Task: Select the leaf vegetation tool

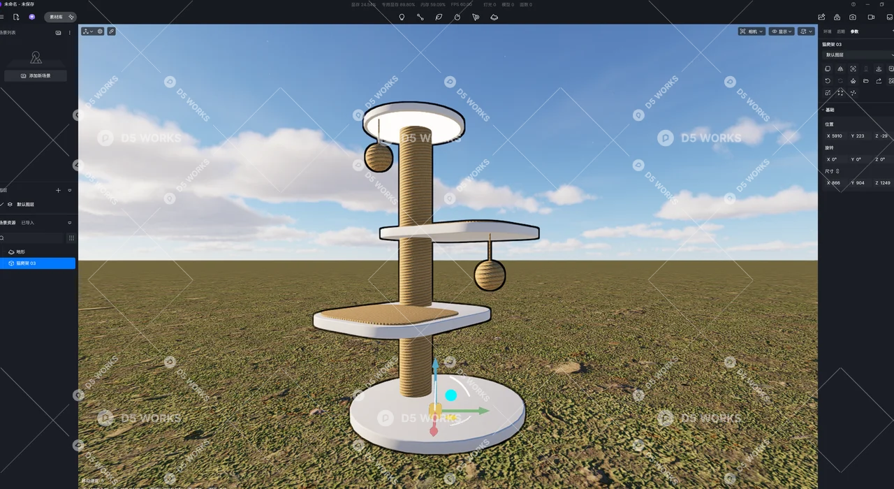Action: 439,17
